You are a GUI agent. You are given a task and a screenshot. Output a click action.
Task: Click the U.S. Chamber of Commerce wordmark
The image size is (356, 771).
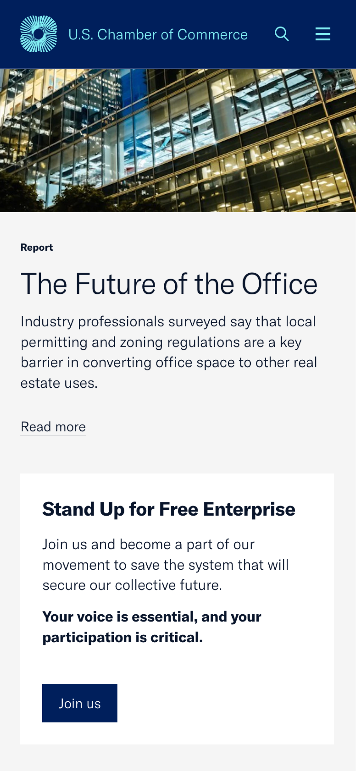[158, 34]
